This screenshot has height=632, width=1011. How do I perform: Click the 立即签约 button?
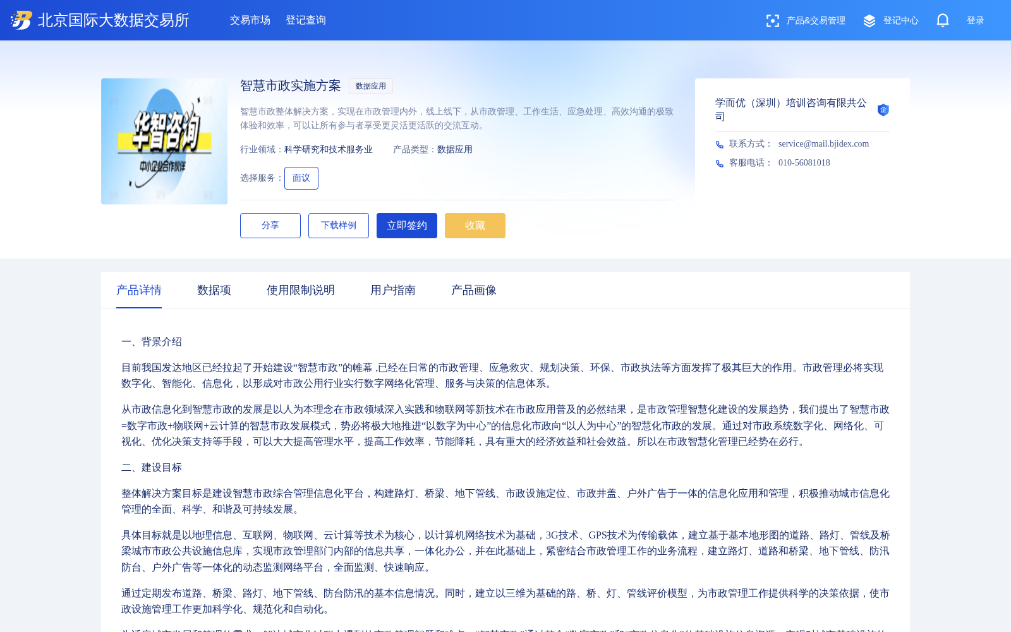tap(407, 226)
